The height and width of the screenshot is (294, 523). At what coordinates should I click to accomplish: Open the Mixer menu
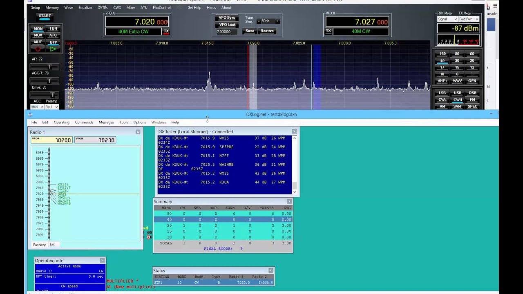pos(131,8)
